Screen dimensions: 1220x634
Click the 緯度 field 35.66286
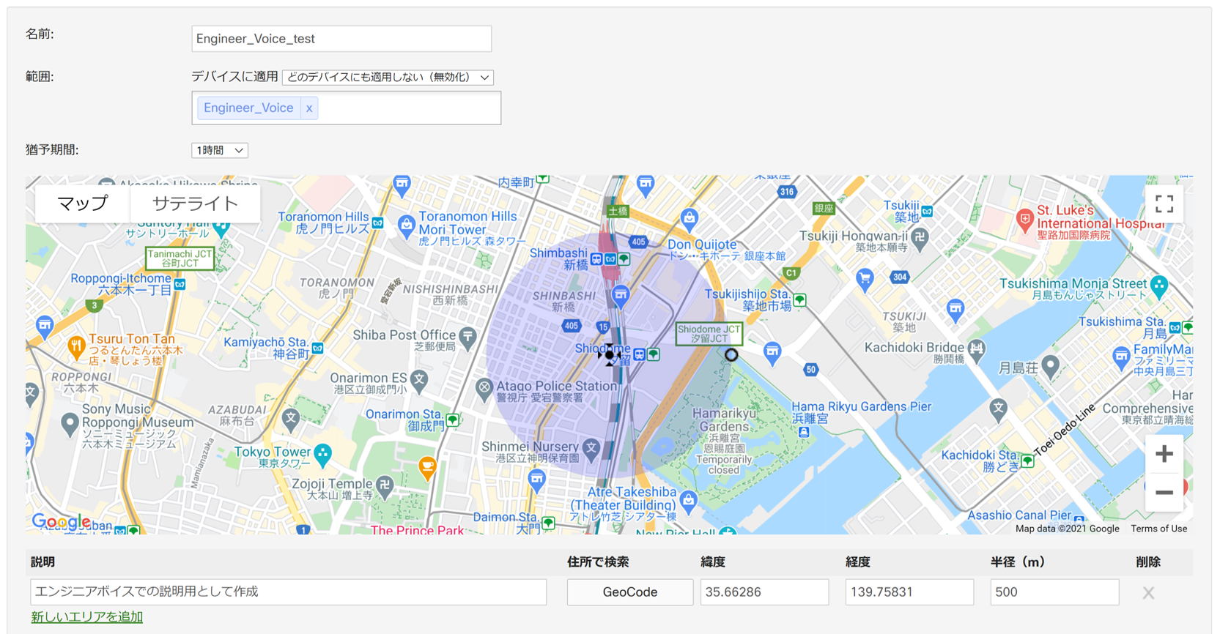pyautogui.click(x=764, y=592)
